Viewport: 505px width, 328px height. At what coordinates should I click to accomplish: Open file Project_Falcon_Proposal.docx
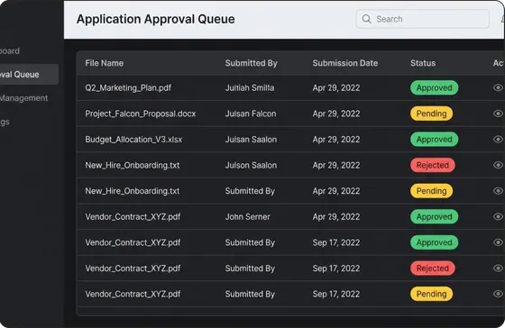141,114
